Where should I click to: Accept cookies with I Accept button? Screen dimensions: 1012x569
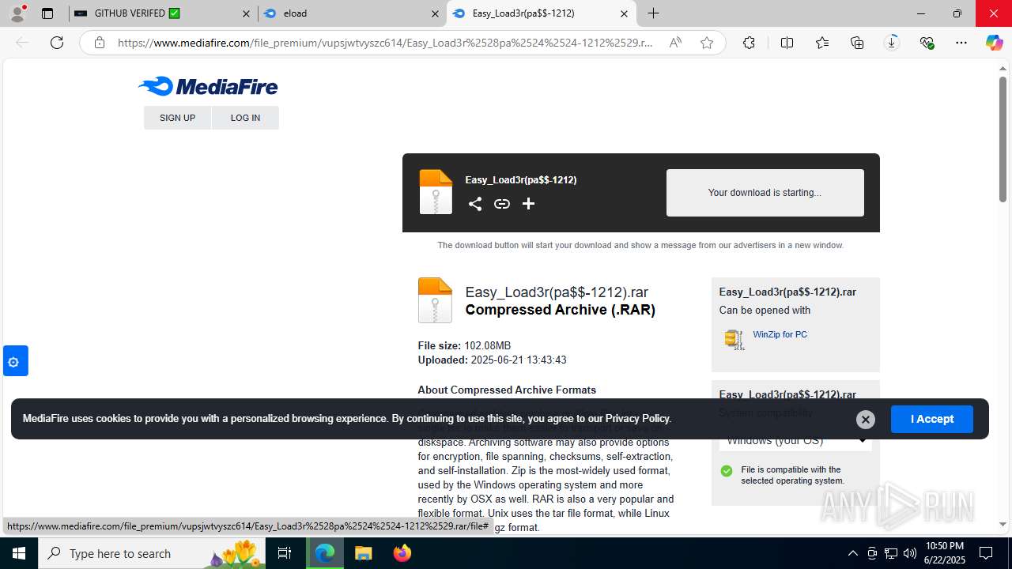tap(931, 419)
